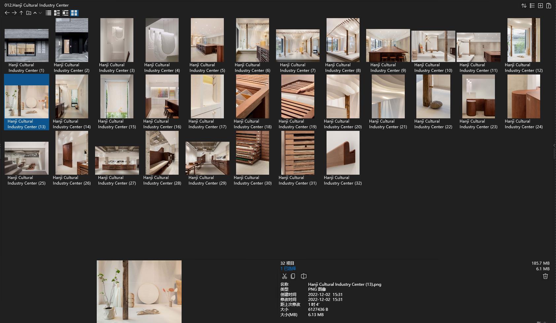Delete the selected file via the trash icon

coord(545,276)
